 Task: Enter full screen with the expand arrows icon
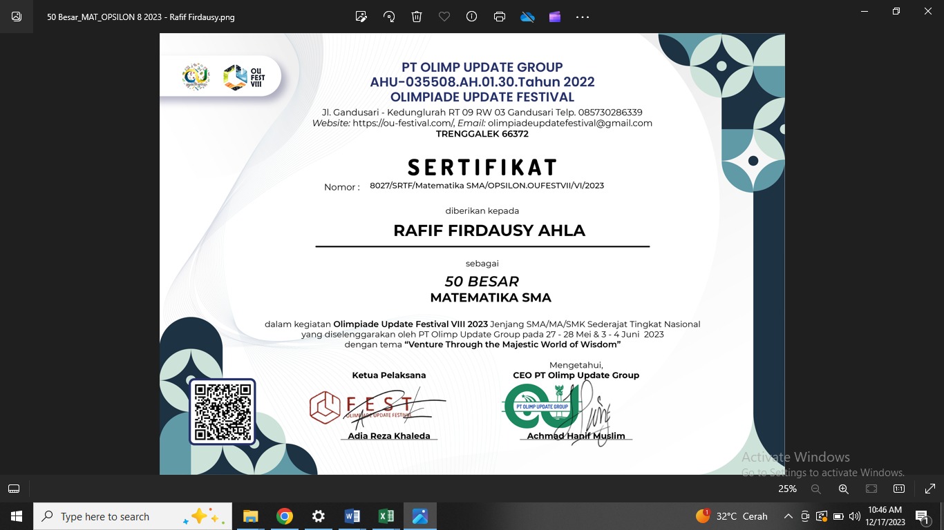[x=929, y=489]
